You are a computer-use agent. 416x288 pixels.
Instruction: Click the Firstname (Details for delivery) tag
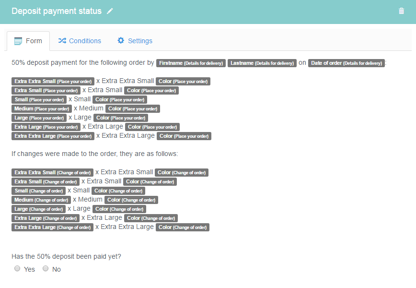click(x=191, y=63)
